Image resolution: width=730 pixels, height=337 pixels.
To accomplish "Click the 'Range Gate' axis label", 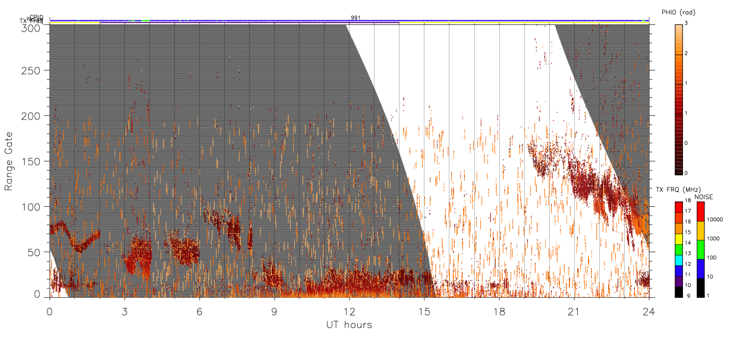I will 9,161.
